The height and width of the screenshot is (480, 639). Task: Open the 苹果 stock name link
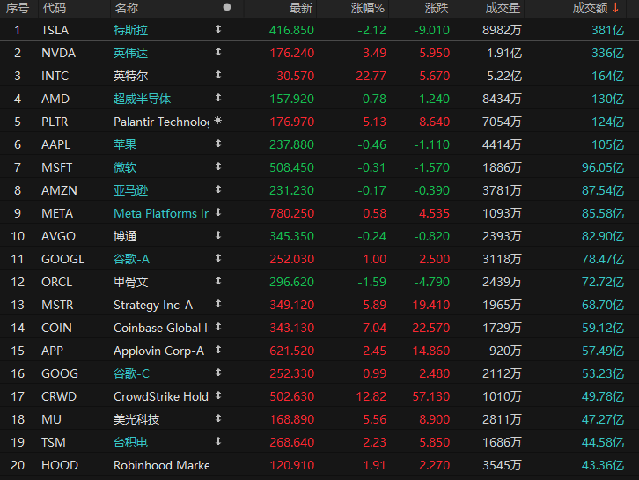[125, 144]
